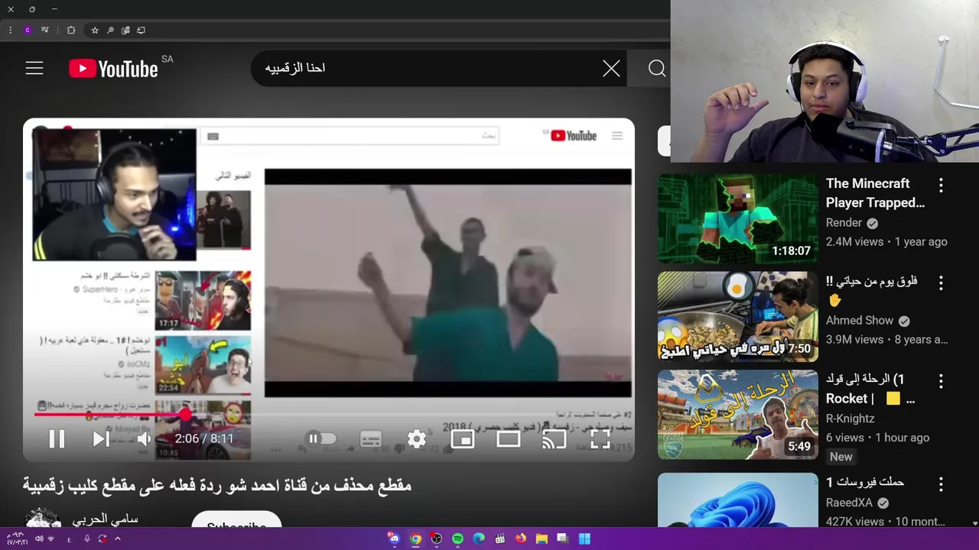Open The Minecraft Player Trapped video thumbnail

[x=737, y=218]
